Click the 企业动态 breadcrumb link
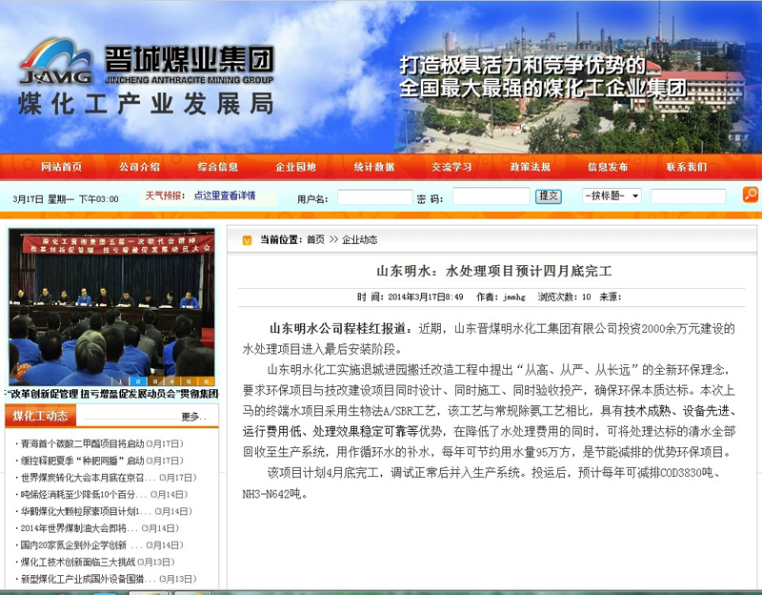762x595 pixels. coord(359,239)
